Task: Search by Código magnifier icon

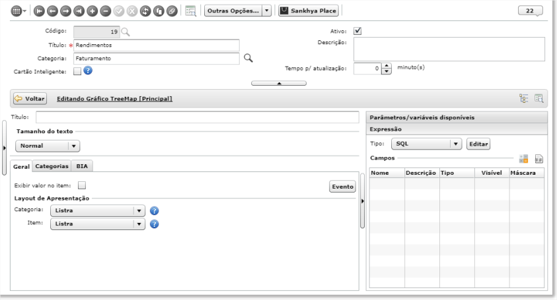Action: point(126,32)
